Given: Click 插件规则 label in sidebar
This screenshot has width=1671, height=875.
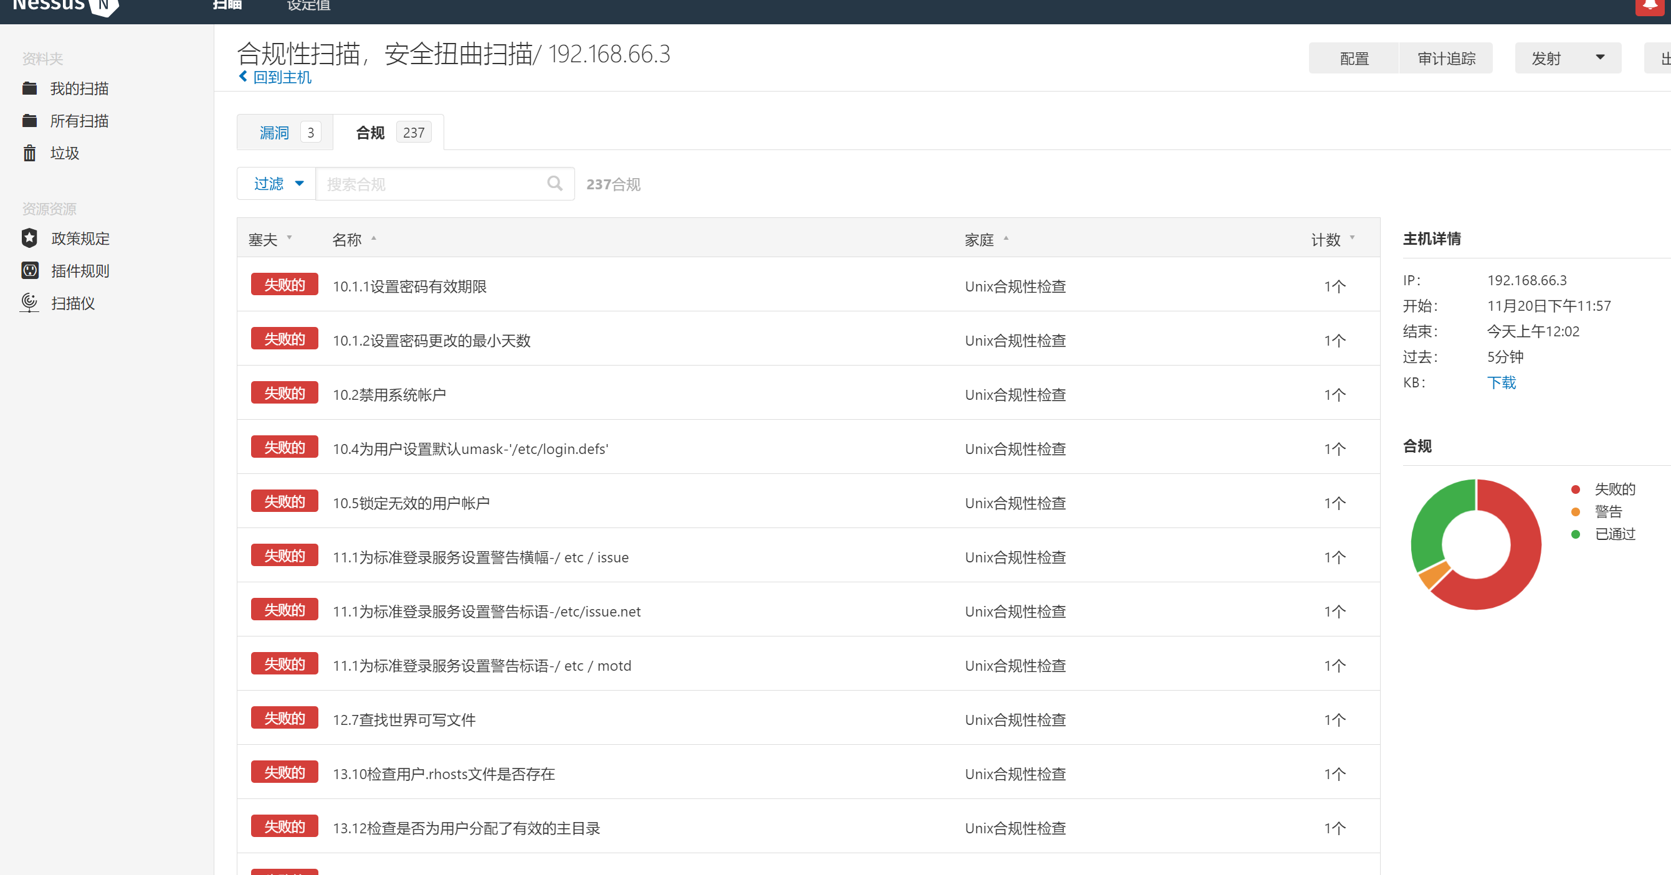Looking at the screenshot, I should (80, 270).
